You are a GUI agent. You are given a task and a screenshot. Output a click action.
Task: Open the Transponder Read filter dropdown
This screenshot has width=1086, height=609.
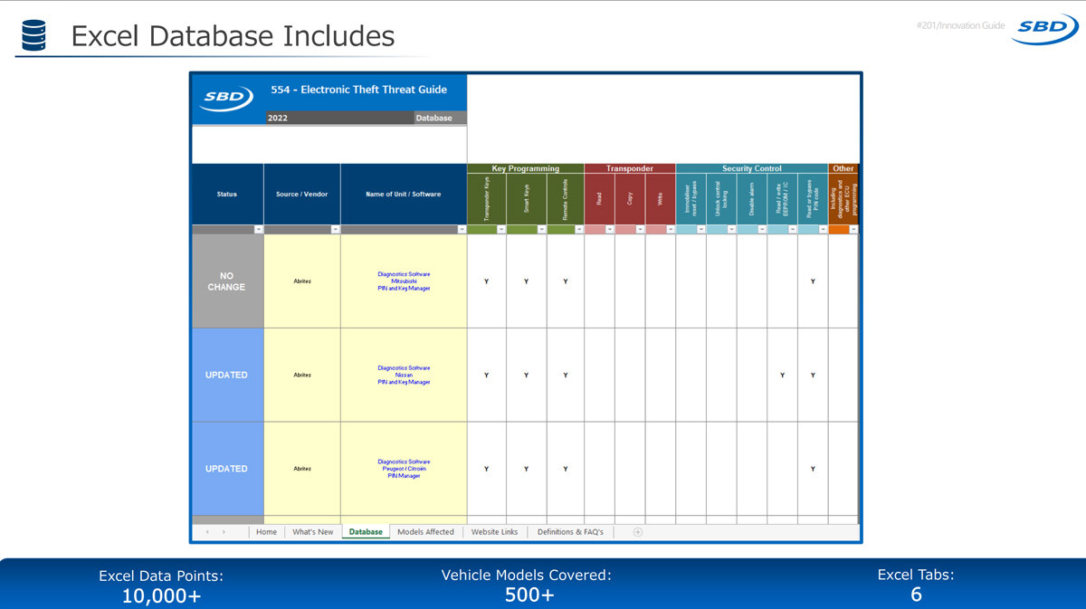pyautogui.click(x=610, y=230)
